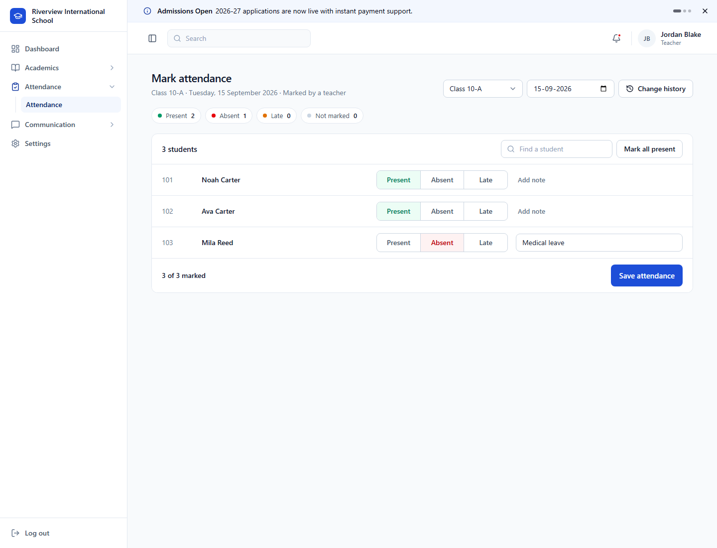Filter by Not marked chip
This screenshot has height=548, width=717.
point(332,116)
